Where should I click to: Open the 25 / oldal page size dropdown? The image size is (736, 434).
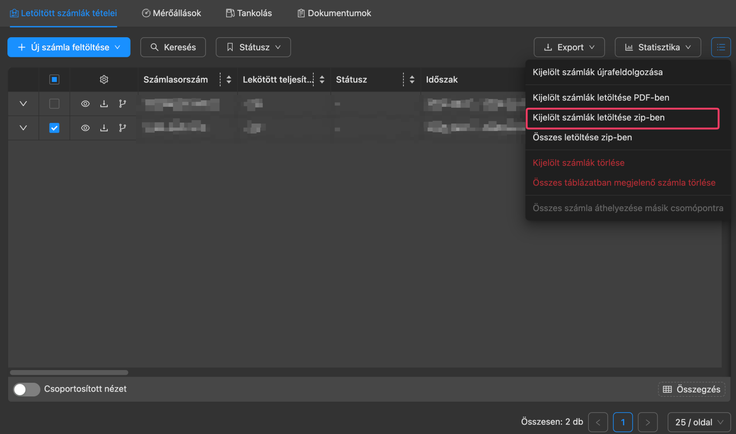tap(699, 422)
